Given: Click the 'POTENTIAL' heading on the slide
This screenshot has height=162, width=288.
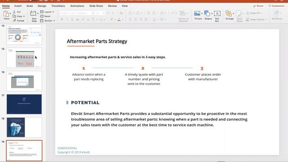Looking at the screenshot, I should click(85, 103).
